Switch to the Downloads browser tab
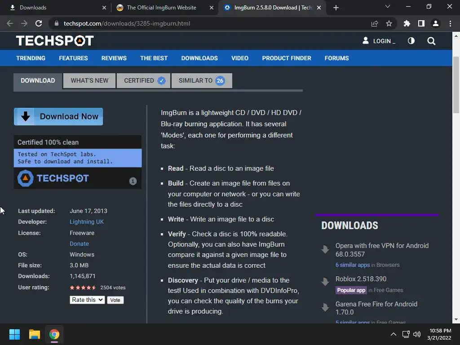 pos(56,8)
